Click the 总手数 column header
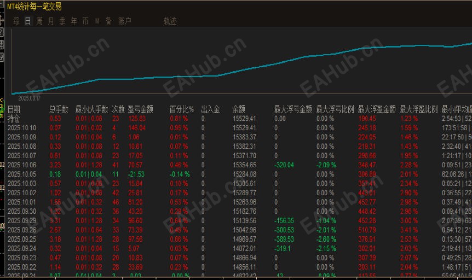The height and width of the screenshot is (280, 472). tap(59, 109)
